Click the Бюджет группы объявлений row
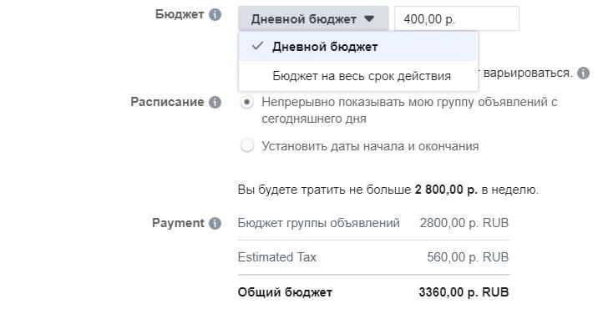This screenshot has height=309, width=598. point(373,223)
